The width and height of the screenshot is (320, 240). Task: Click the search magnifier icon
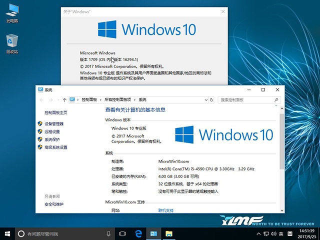[x=276, y=100]
